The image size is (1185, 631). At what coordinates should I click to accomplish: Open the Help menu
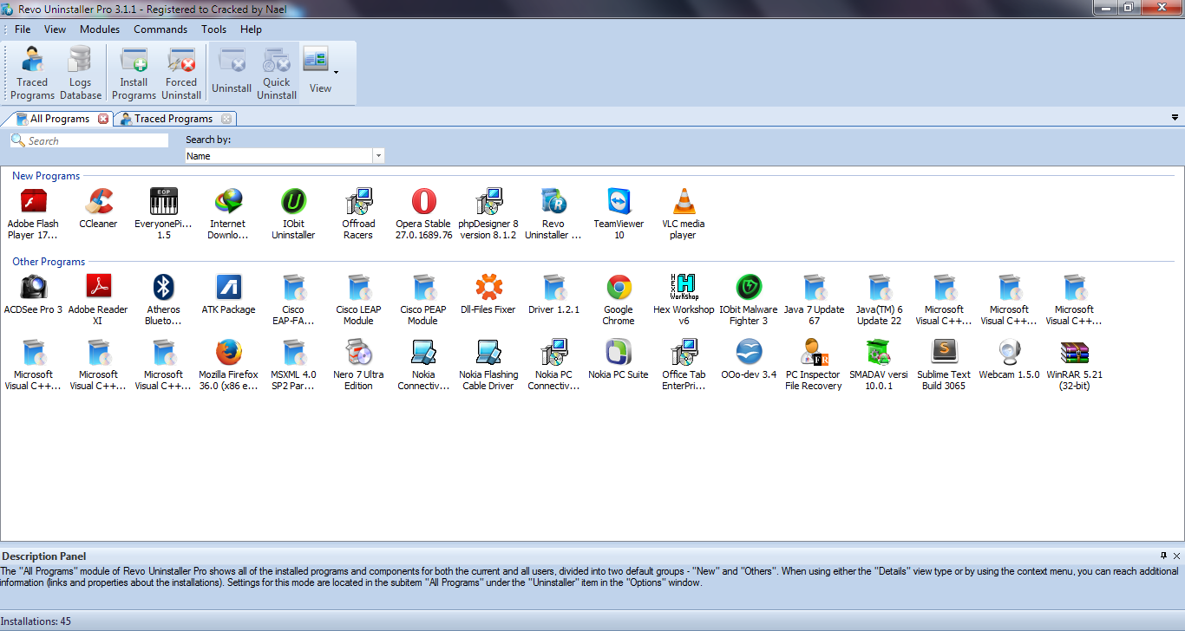coord(251,29)
